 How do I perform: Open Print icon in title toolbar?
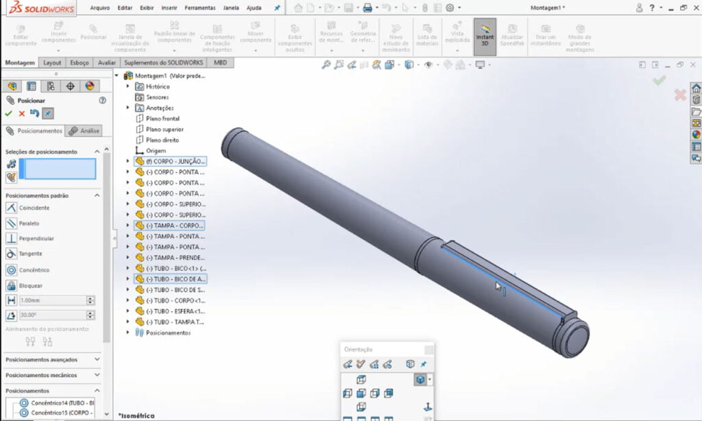tap(367, 8)
